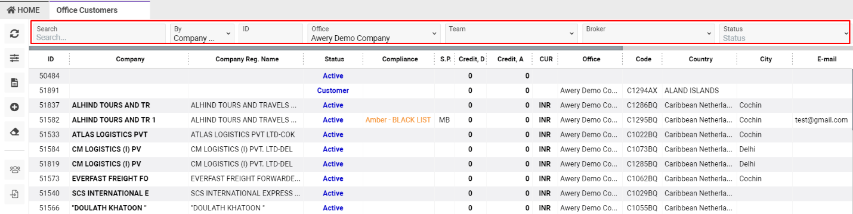Click the eraser clear icon
The width and height of the screenshot is (853, 214).
pyautogui.click(x=15, y=132)
